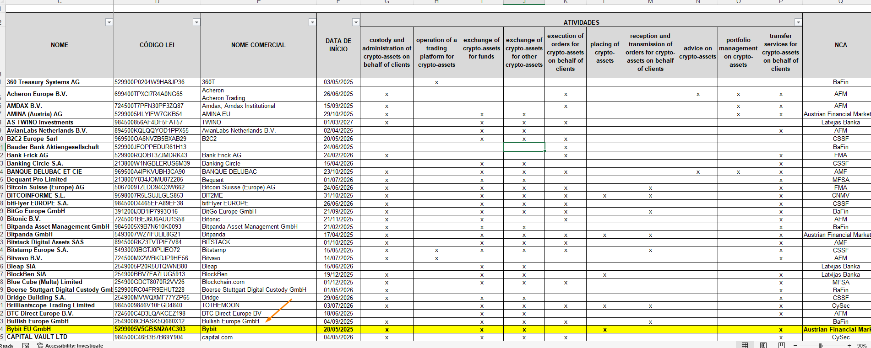The width and height of the screenshot is (871, 348).
Task: Click the '360 Treasury Systems AG' cell
Action: click(60, 82)
